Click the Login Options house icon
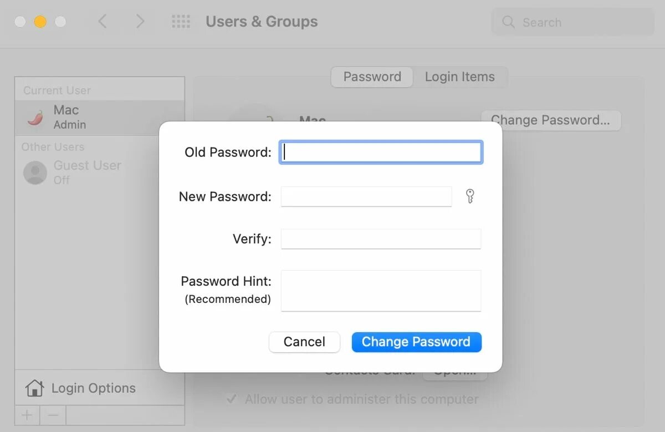This screenshot has height=432, width=665. point(34,388)
